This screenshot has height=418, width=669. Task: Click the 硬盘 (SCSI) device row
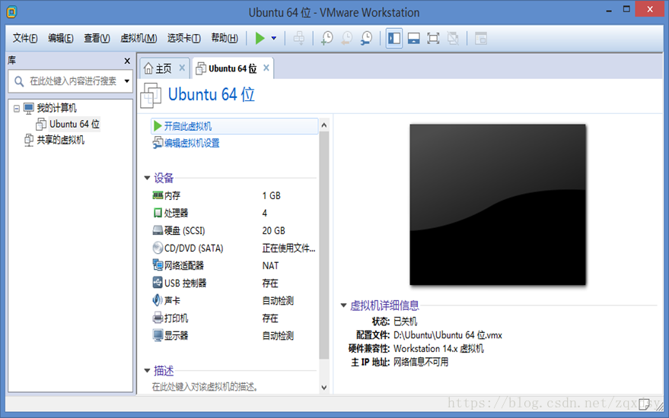(234, 230)
